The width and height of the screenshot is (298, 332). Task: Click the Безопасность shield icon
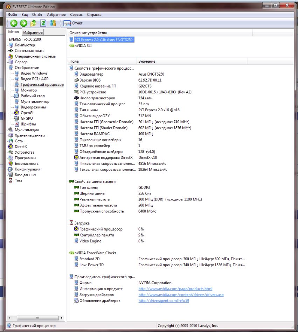pyautogui.click(x=11, y=163)
